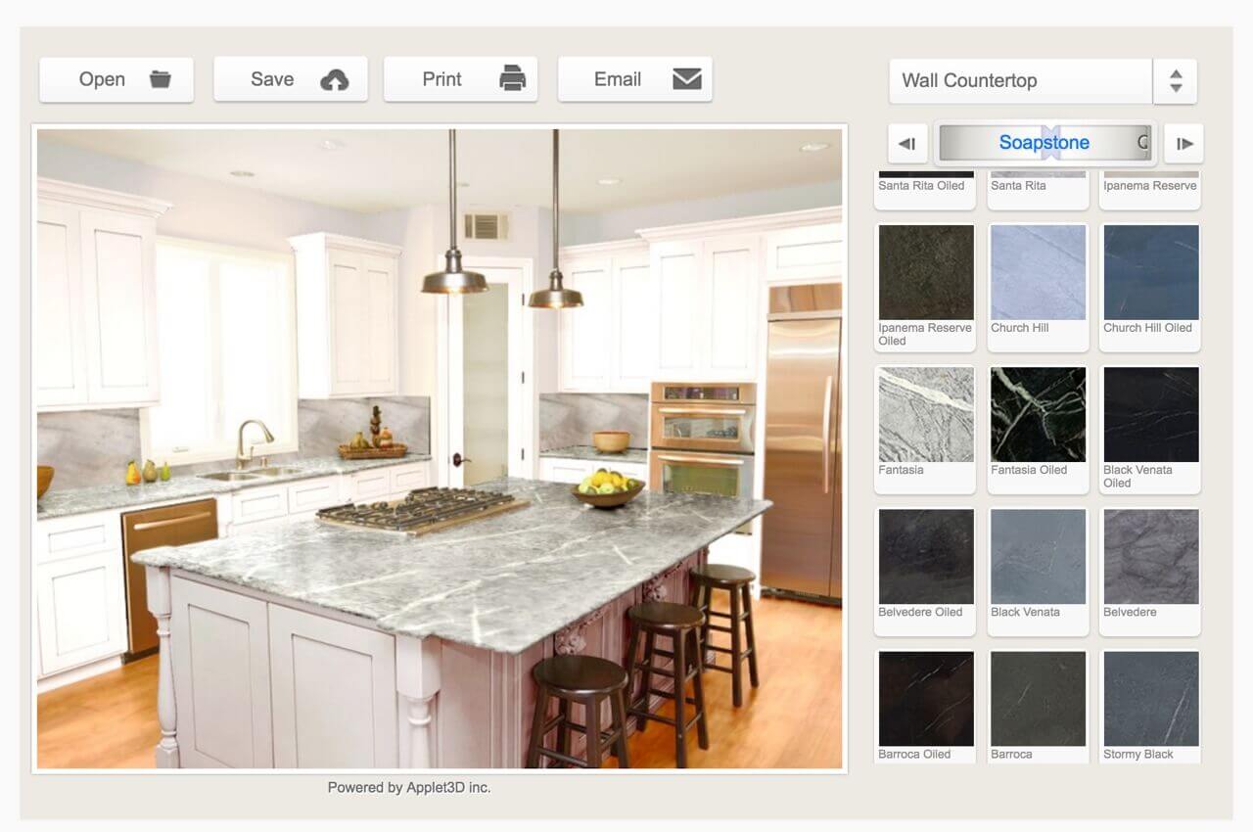Select the Stormy Black countertop swatch
This screenshot has height=832, width=1253.
(x=1150, y=697)
